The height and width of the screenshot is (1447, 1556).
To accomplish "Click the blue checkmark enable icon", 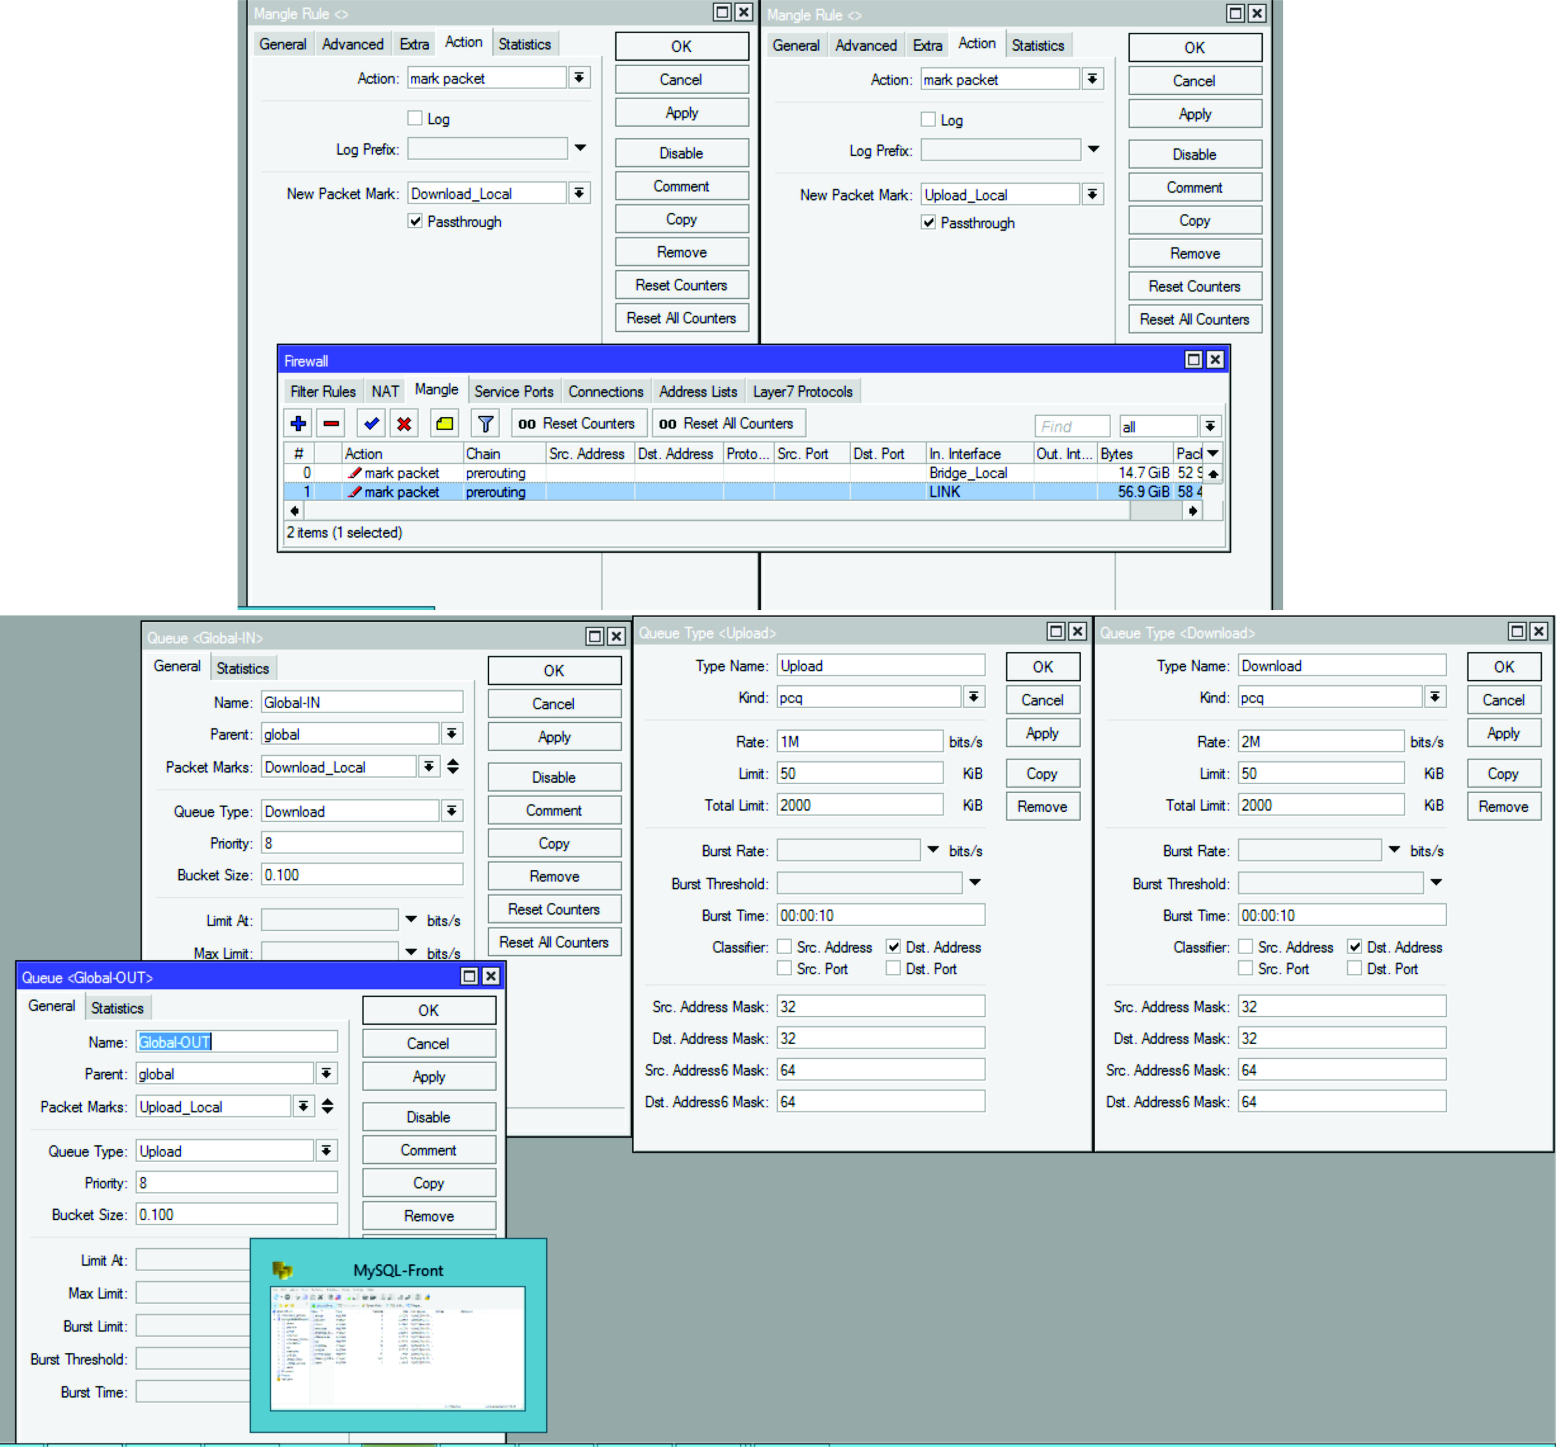I will (x=371, y=423).
